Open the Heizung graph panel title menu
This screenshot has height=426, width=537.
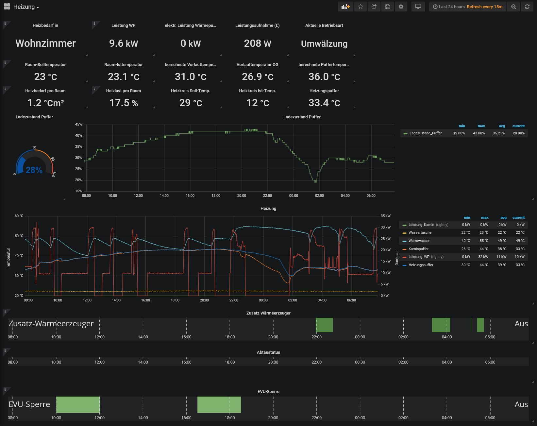click(x=268, y=208)
